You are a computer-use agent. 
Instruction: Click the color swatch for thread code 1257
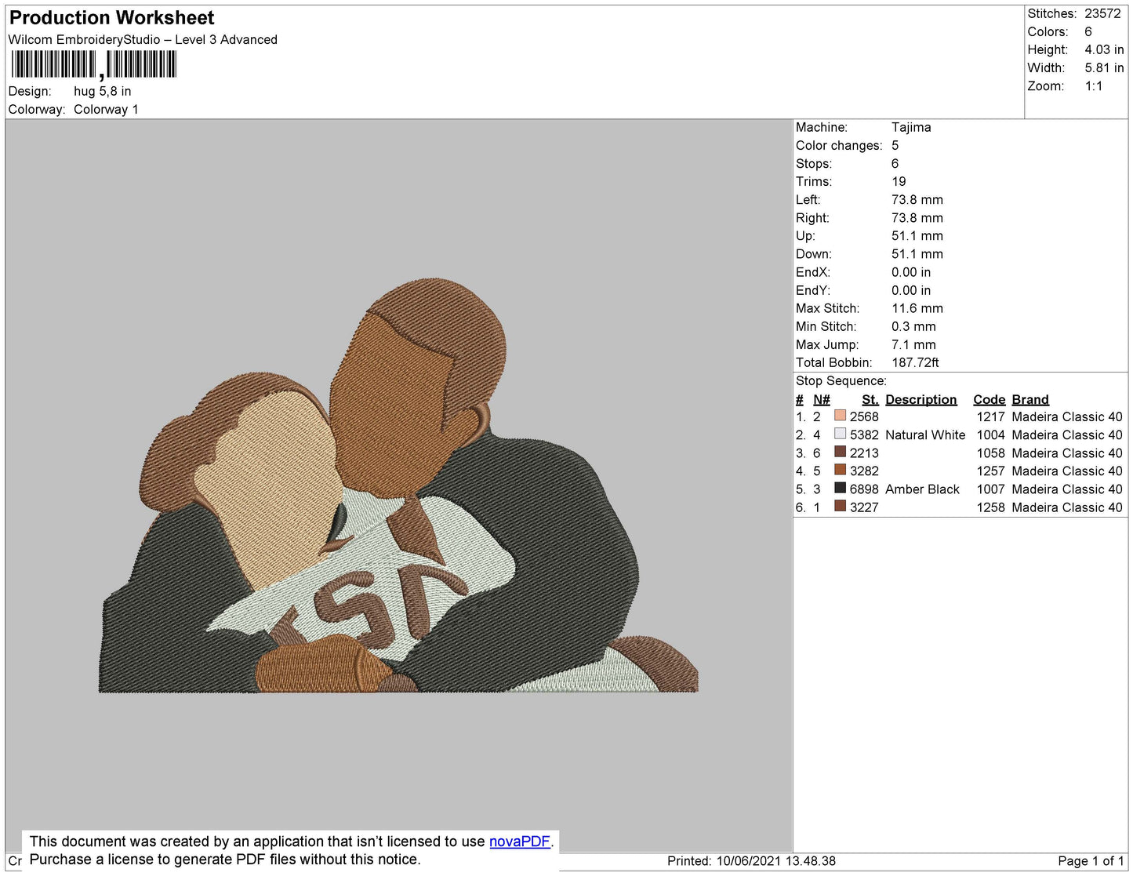tap(841, 470)
